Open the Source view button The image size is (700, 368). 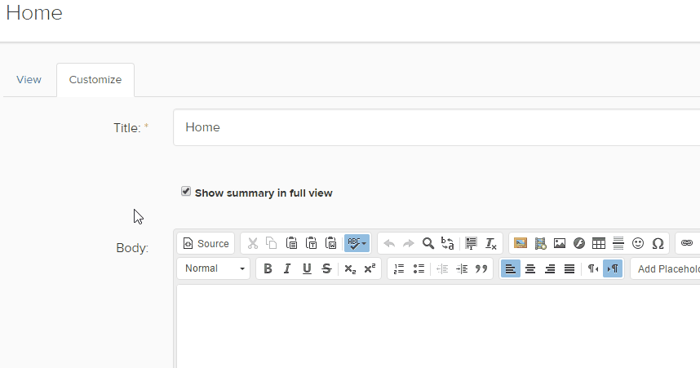(206, 243)
